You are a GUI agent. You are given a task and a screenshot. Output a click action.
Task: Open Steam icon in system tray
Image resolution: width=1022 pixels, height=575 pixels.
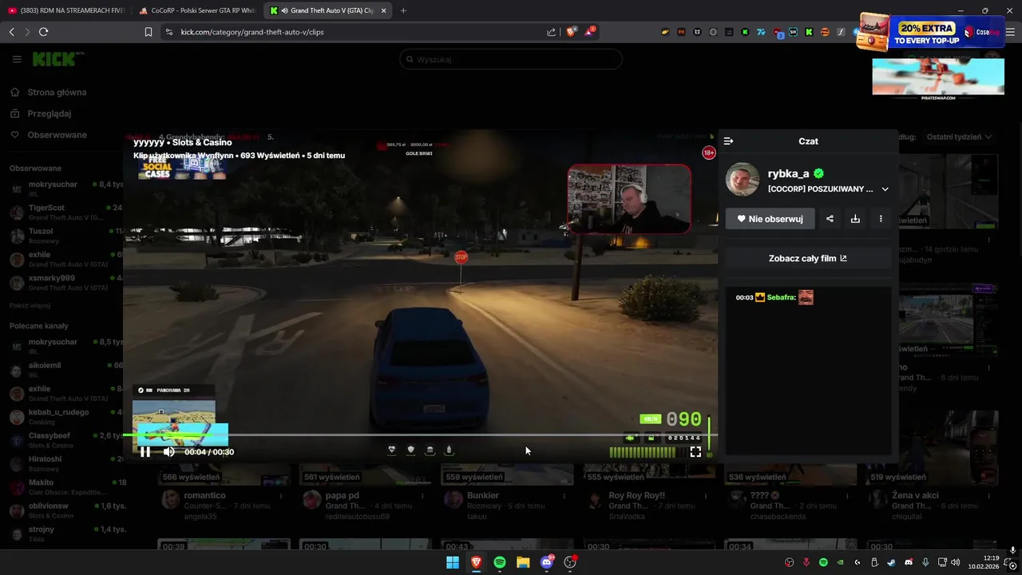[x=891, y=562]
